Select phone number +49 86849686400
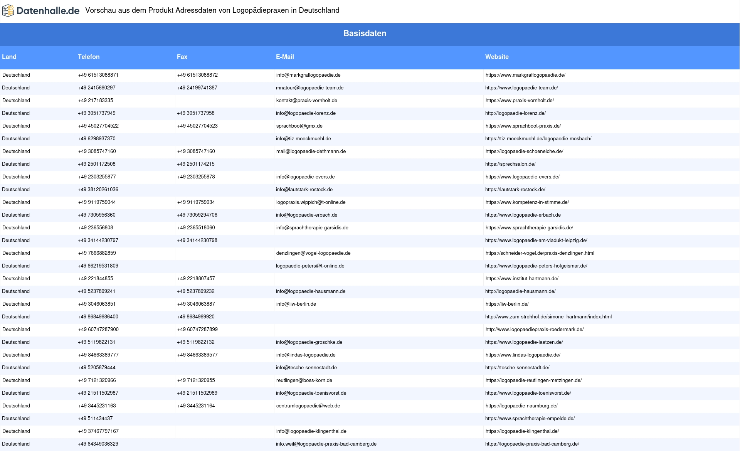This screenshot has height=451, width=740. coord(98,317)
